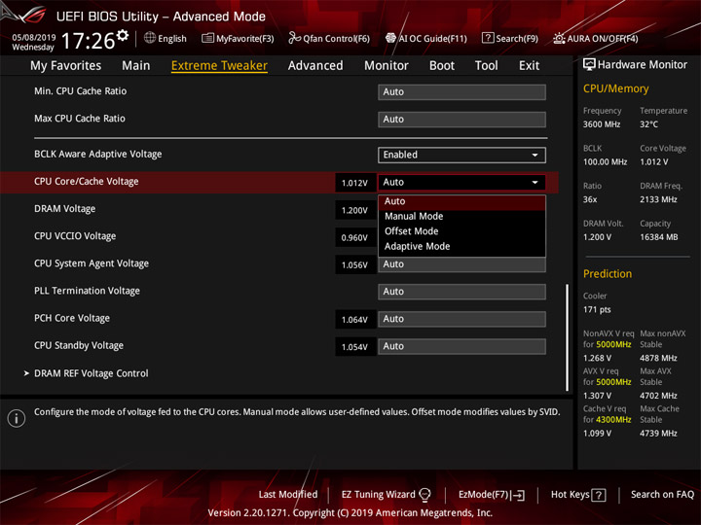Image resolution: width=701 pixels, height=525 pixels.
Task: Open the Qfan Control fan icon
Action: pyautogui.click(x=294, y=38)
